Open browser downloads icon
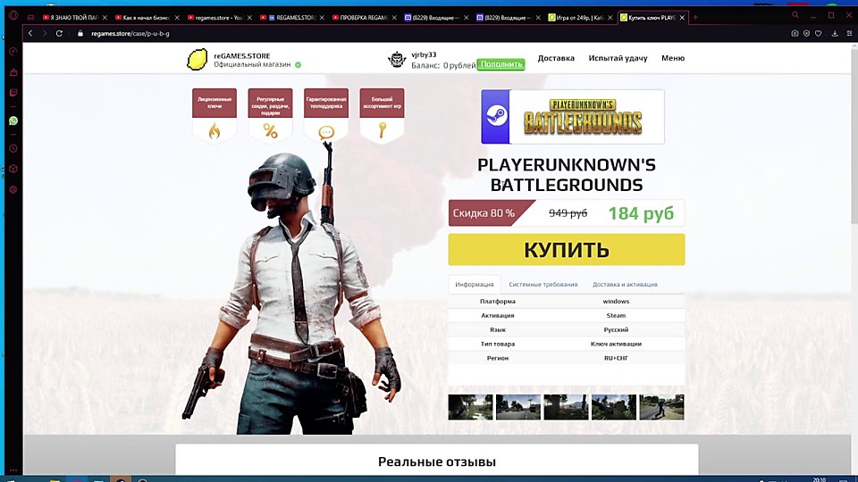This screenshot has width=858, height=482. 835,33
